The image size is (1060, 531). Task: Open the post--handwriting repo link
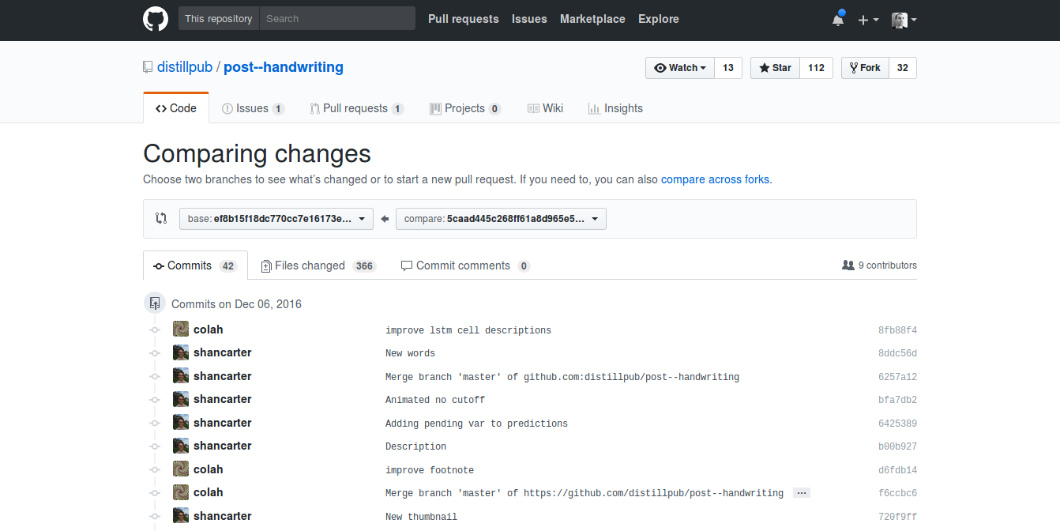(x=284, y=67)
